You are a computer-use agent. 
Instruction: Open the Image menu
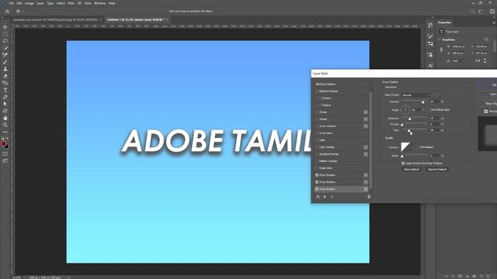click(x=30, y=3)
